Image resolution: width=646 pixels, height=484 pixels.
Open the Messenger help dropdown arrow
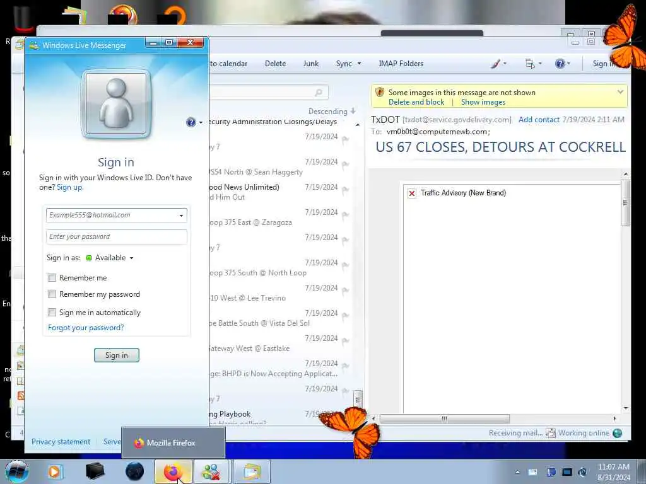(201, 122)
